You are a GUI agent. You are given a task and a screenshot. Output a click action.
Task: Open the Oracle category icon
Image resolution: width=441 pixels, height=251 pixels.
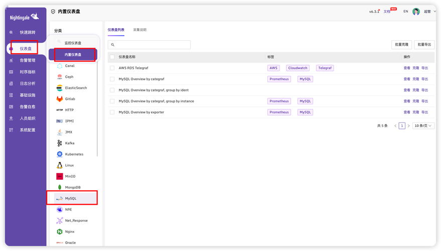pos(60,242)
